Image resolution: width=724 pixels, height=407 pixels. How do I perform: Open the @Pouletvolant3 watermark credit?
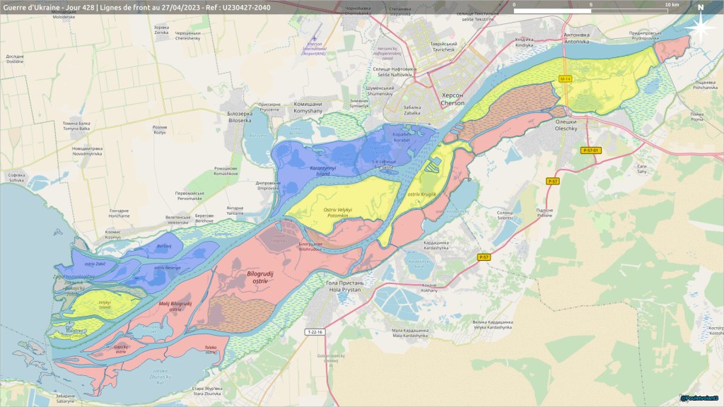[700, 399]
